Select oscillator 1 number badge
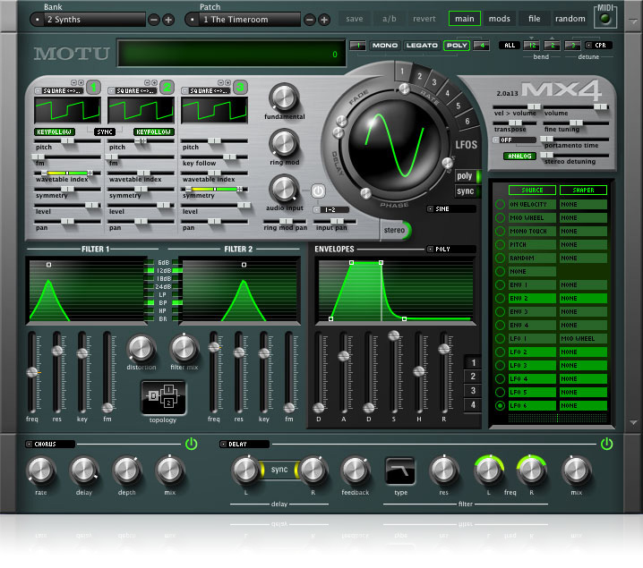Viewport: 643px width, 568px height. coord(93,87)
